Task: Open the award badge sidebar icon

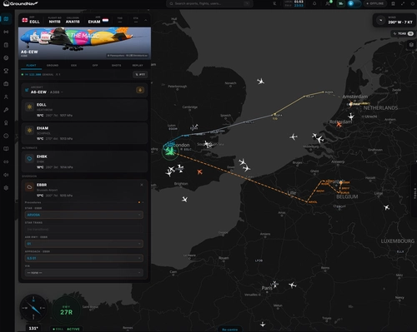Action: [x=6, y=123]
